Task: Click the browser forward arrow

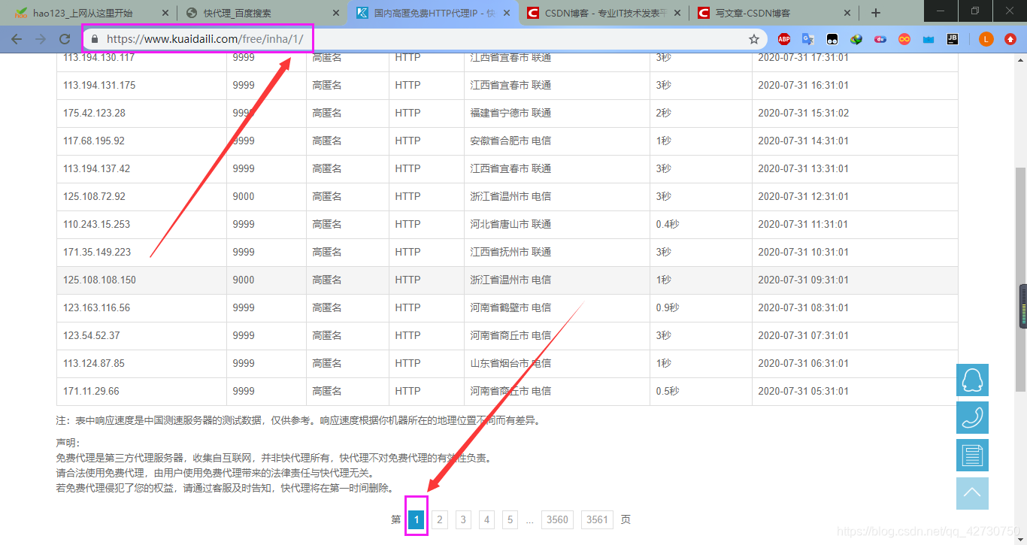Action: [x=41, y=39]
